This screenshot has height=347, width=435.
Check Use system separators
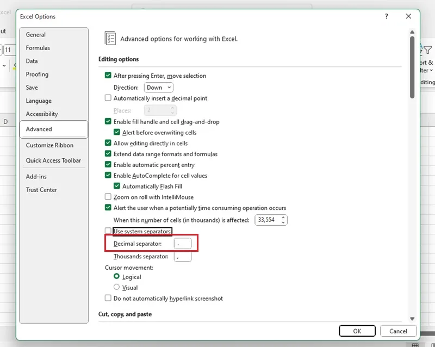tap(108, 231)
